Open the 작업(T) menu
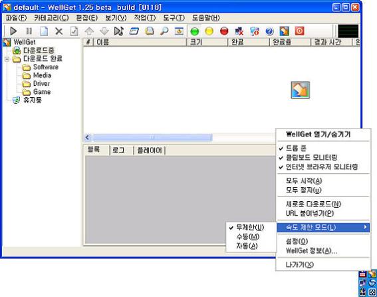Image resolution: width=377 pixels, height=297 pixels. 145,18
